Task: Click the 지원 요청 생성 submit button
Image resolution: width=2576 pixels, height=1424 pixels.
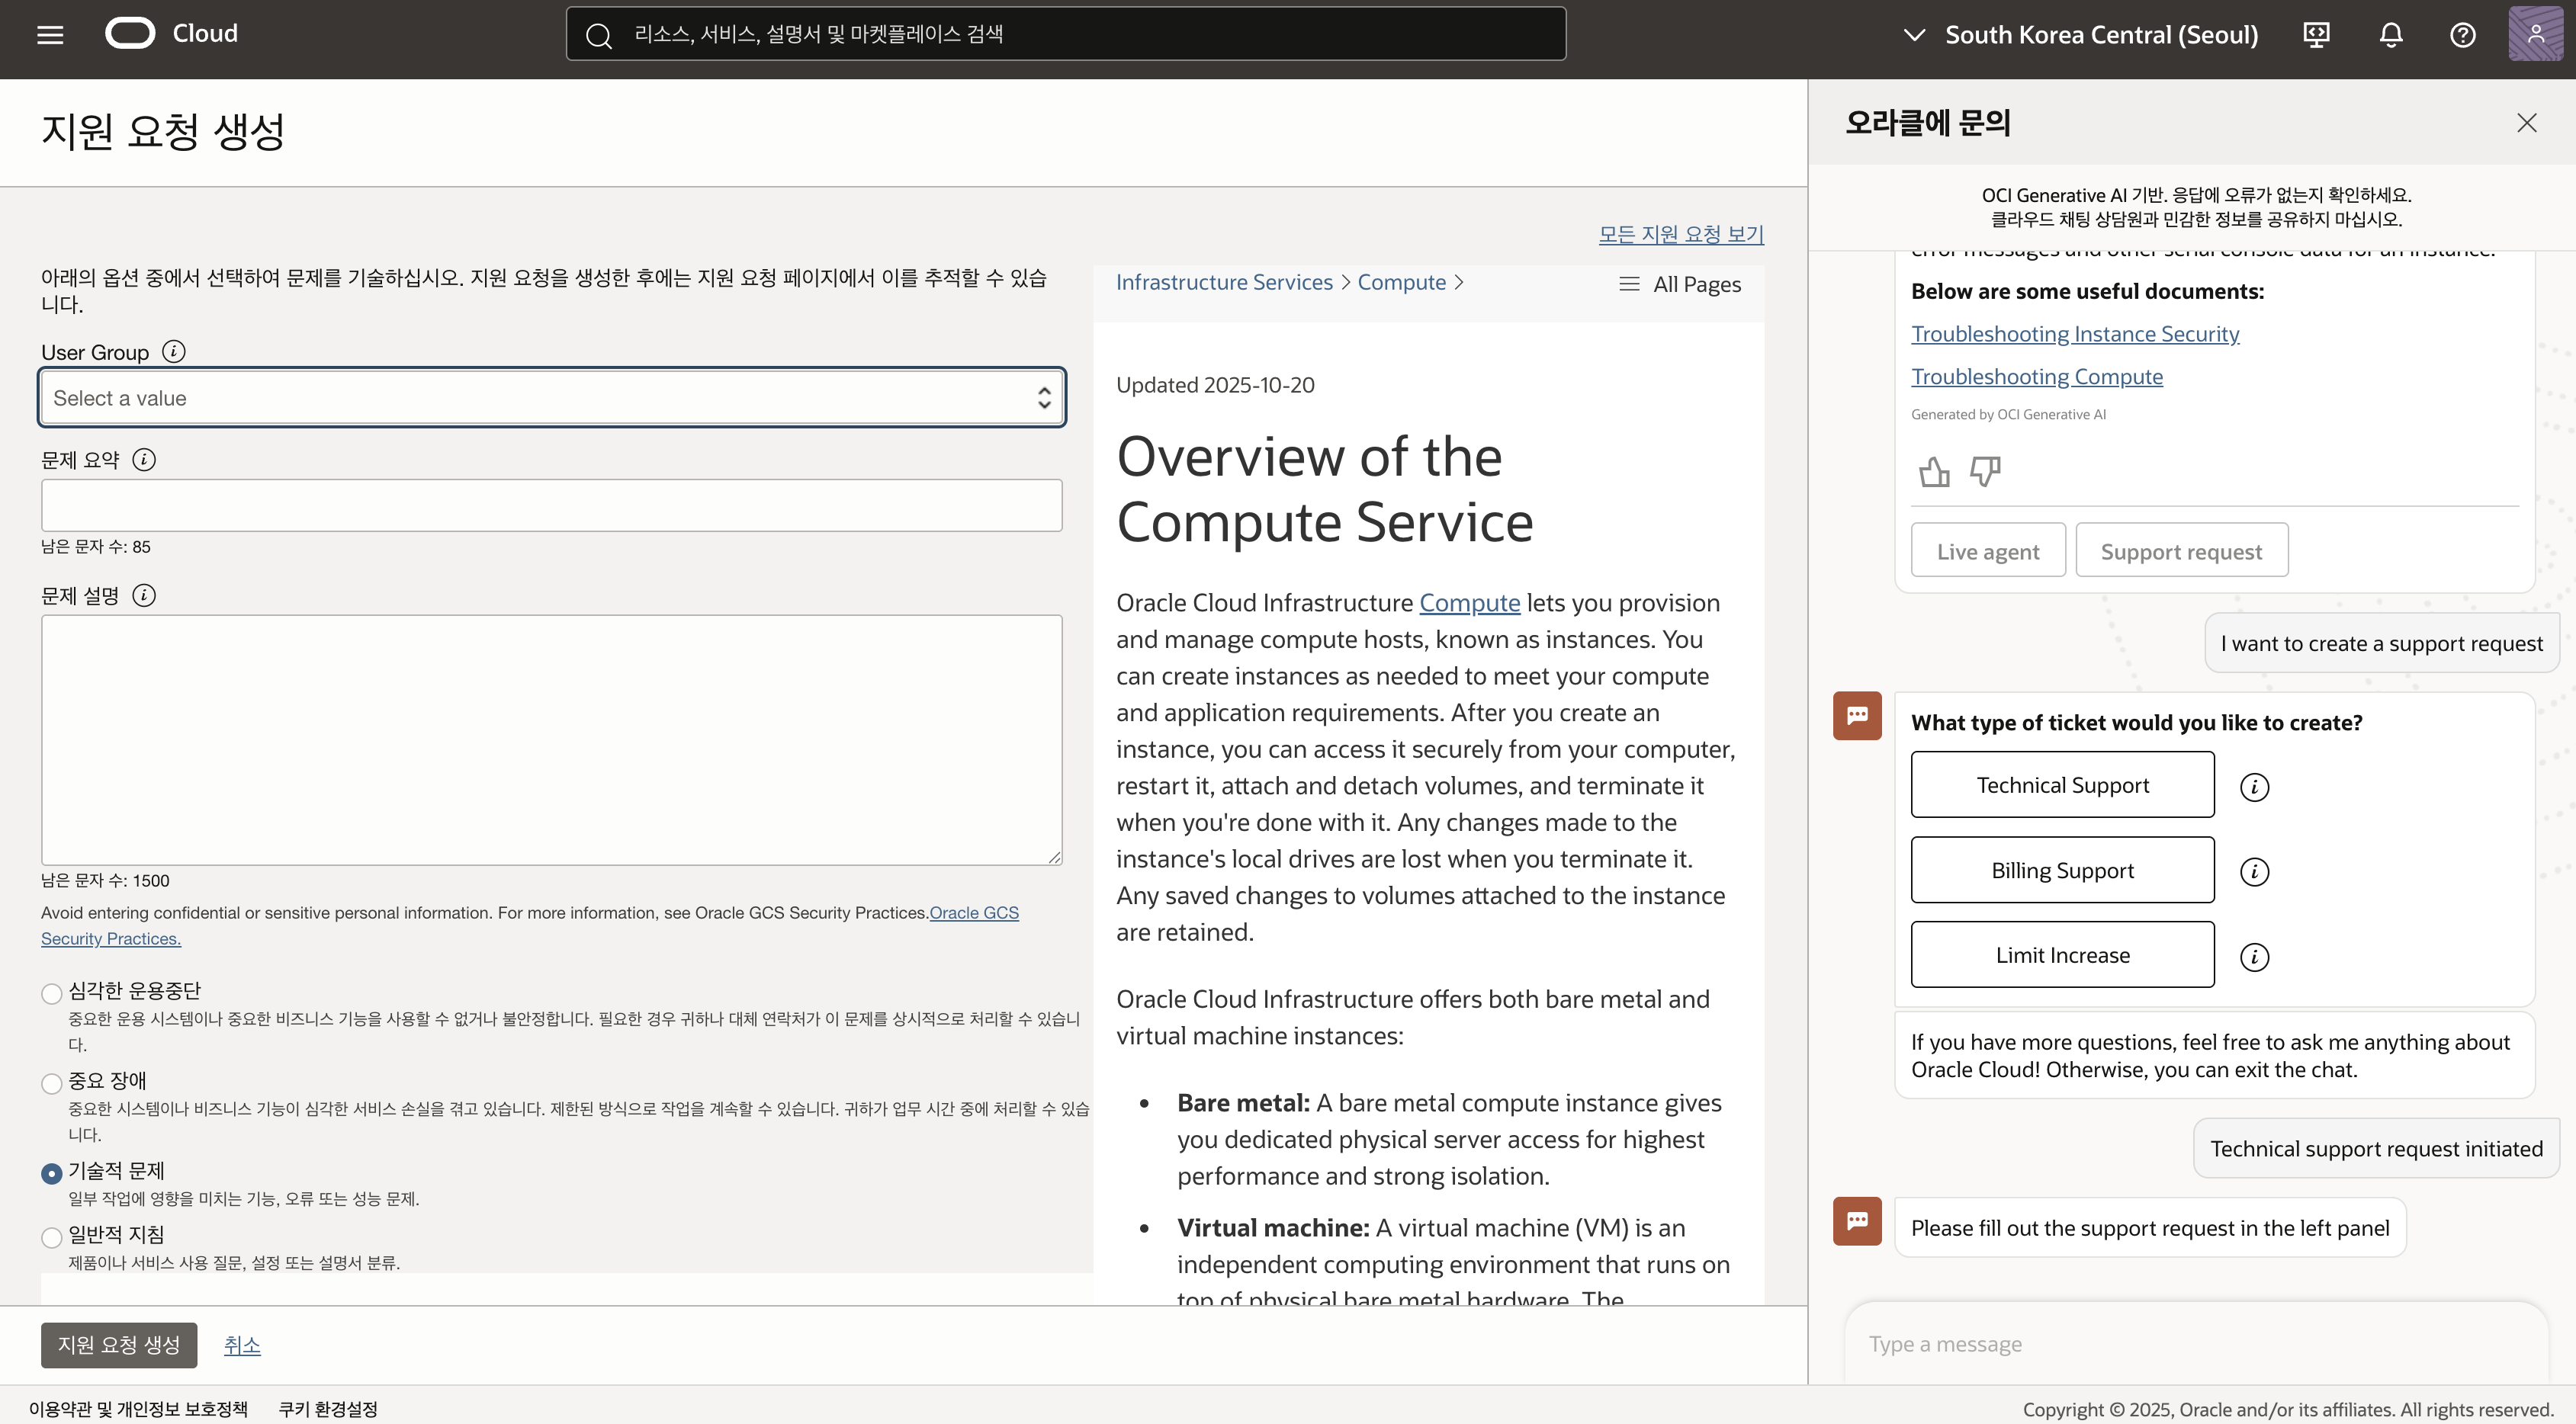Action: tap(119, 1345)
